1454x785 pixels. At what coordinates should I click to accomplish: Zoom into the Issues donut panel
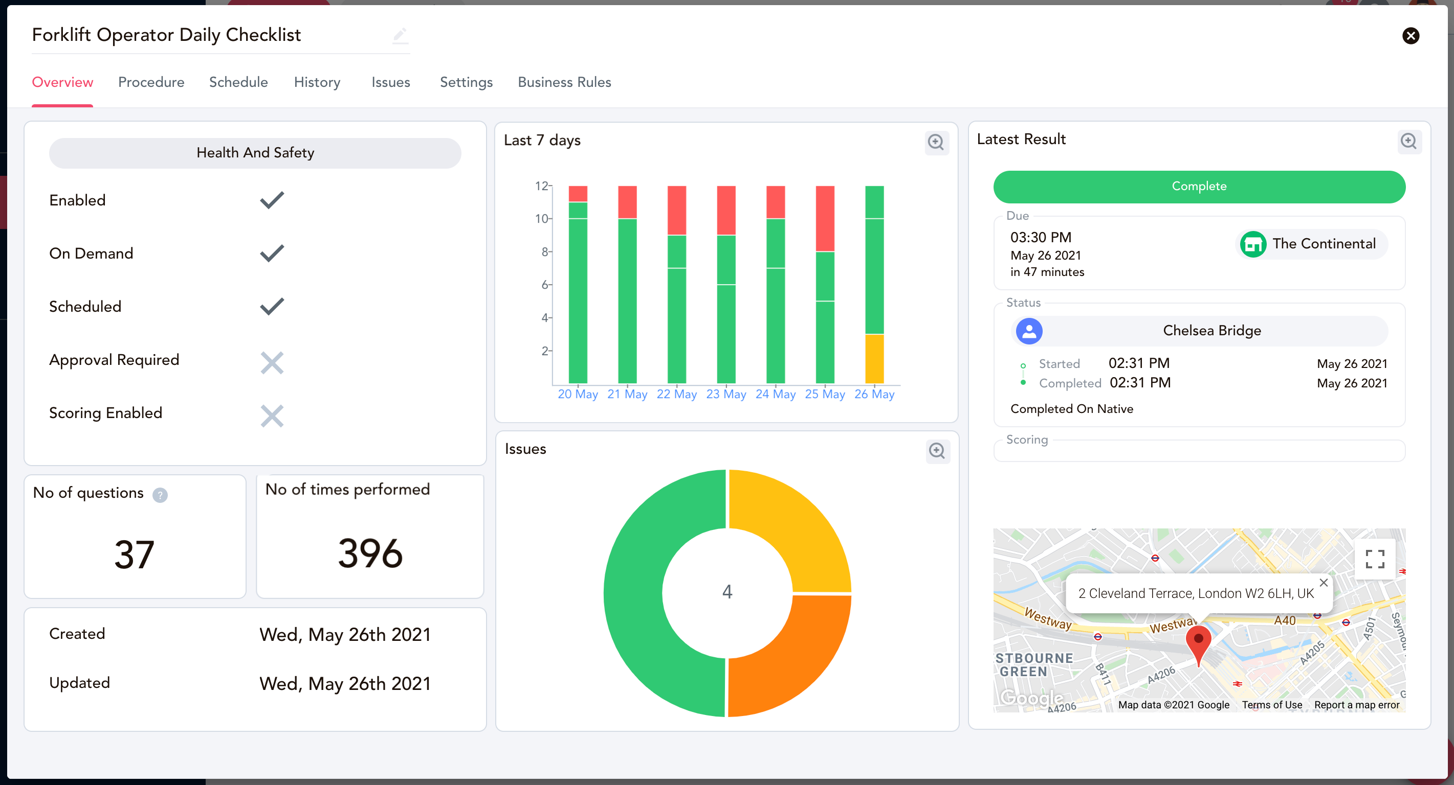[937, 451]
